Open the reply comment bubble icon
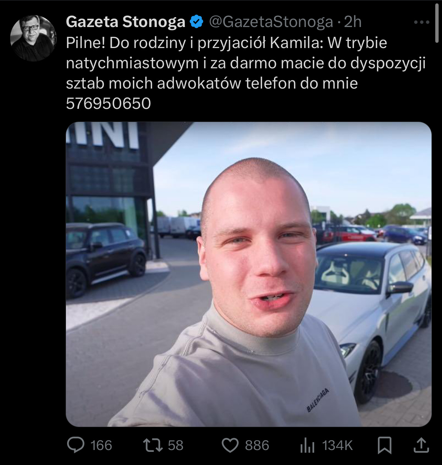The width and height of the screenshot is (442, 465). (x=76, y=445)
